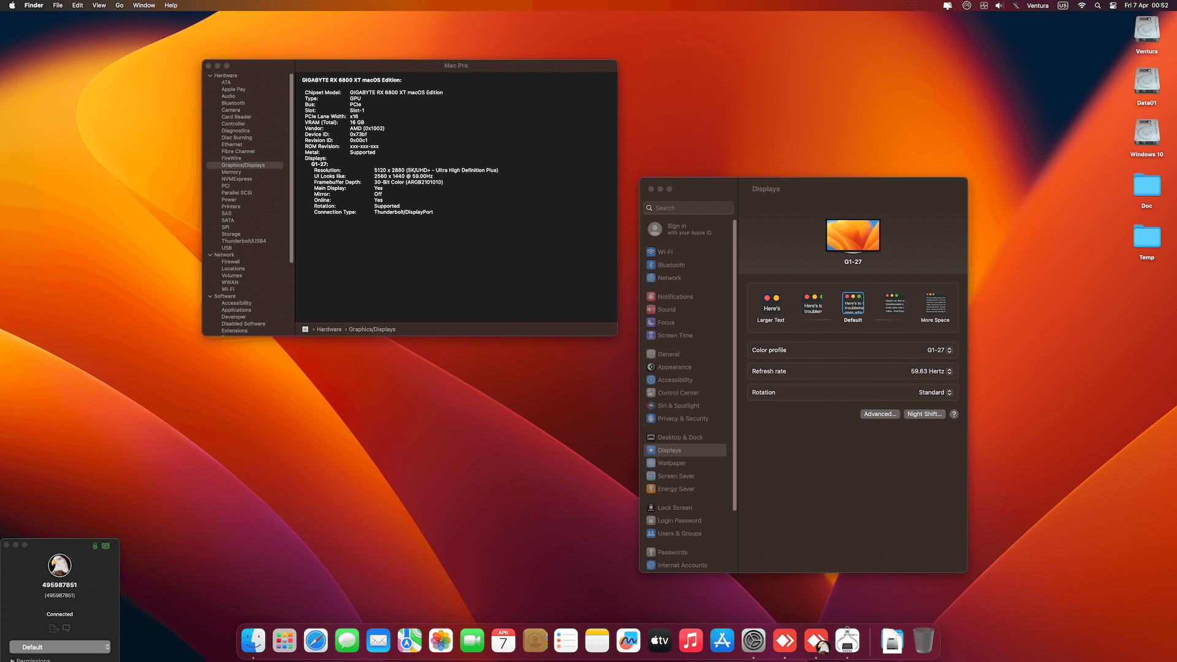This screenshot has width=1177, height=662.
Task: Open Displays help question mark button
Action: coord(954,414)
